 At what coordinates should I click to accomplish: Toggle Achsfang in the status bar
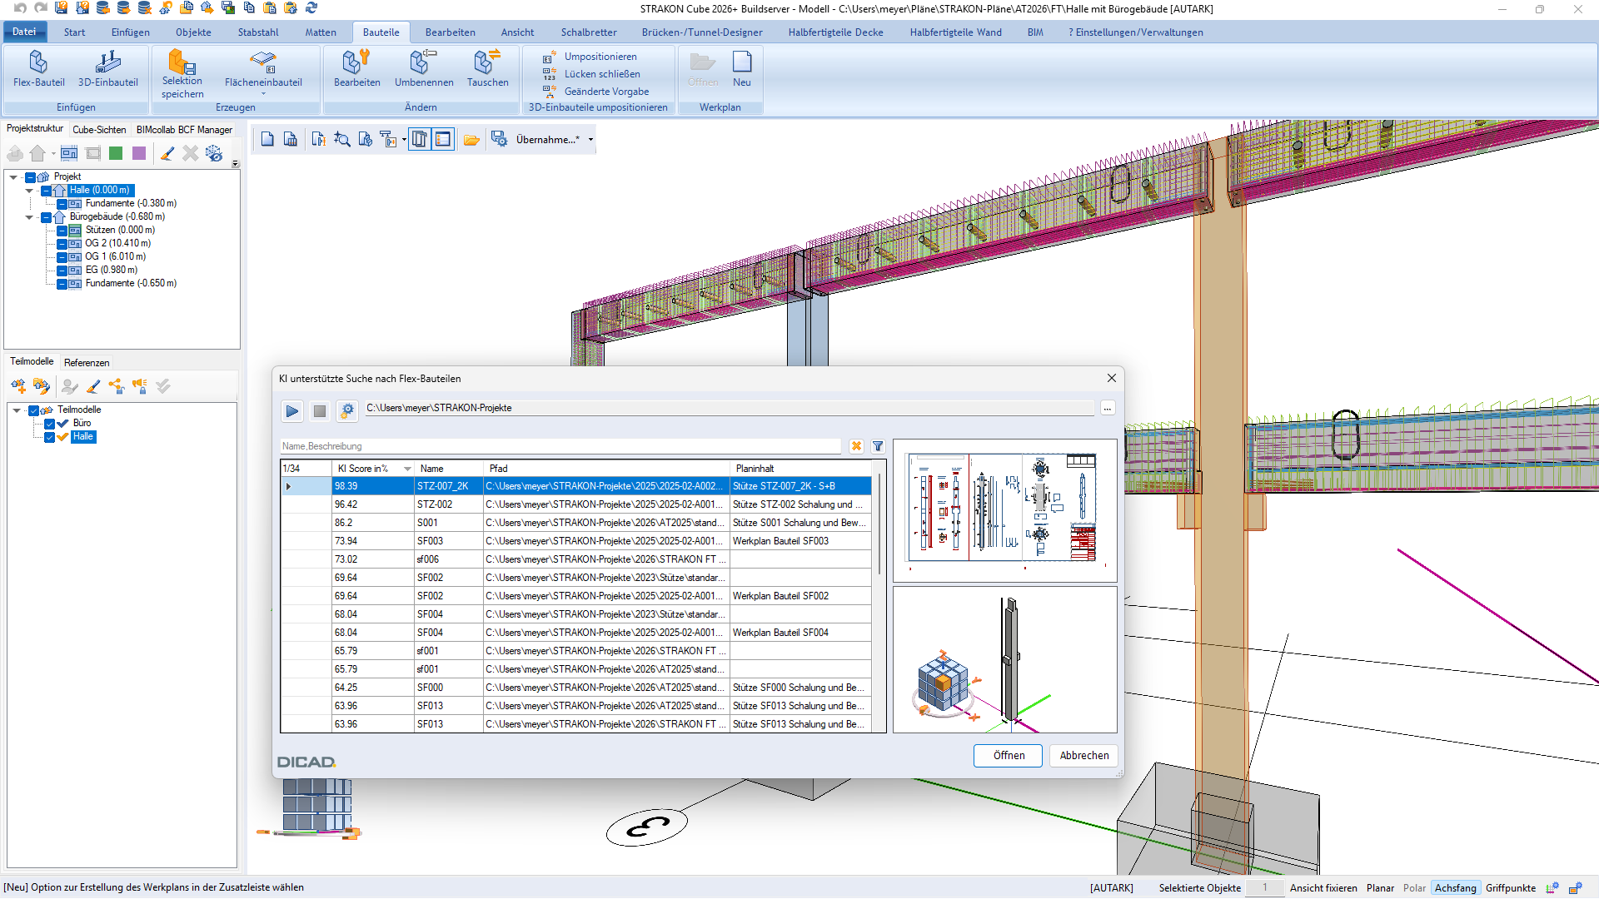point(1455,888)
